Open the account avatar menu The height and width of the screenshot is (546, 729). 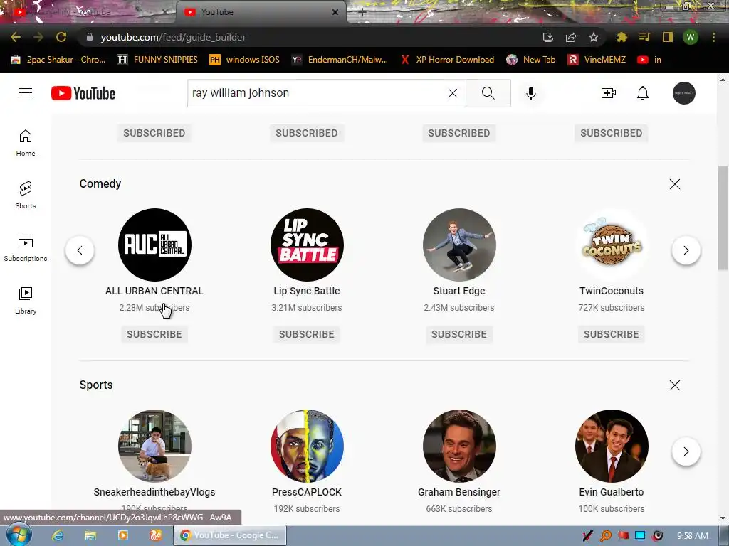point(684,93)
